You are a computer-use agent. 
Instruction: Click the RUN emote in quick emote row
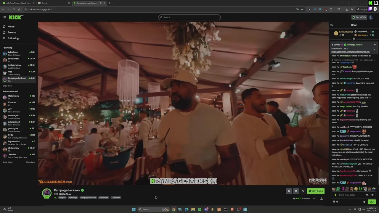tap(360, 189)
